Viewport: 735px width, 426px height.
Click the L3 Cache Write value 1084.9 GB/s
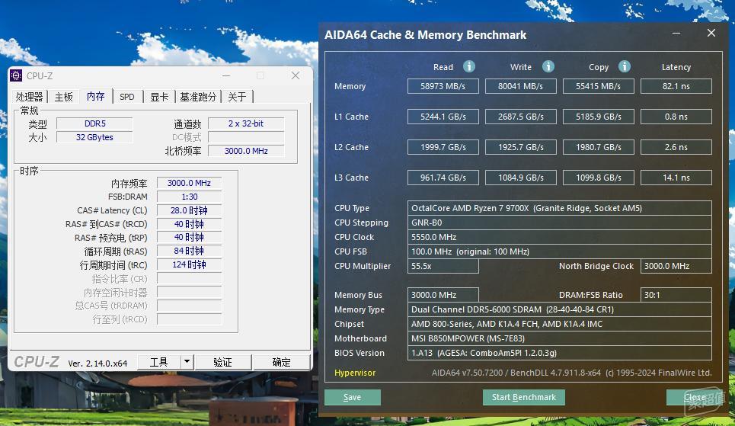pos(521,178)
